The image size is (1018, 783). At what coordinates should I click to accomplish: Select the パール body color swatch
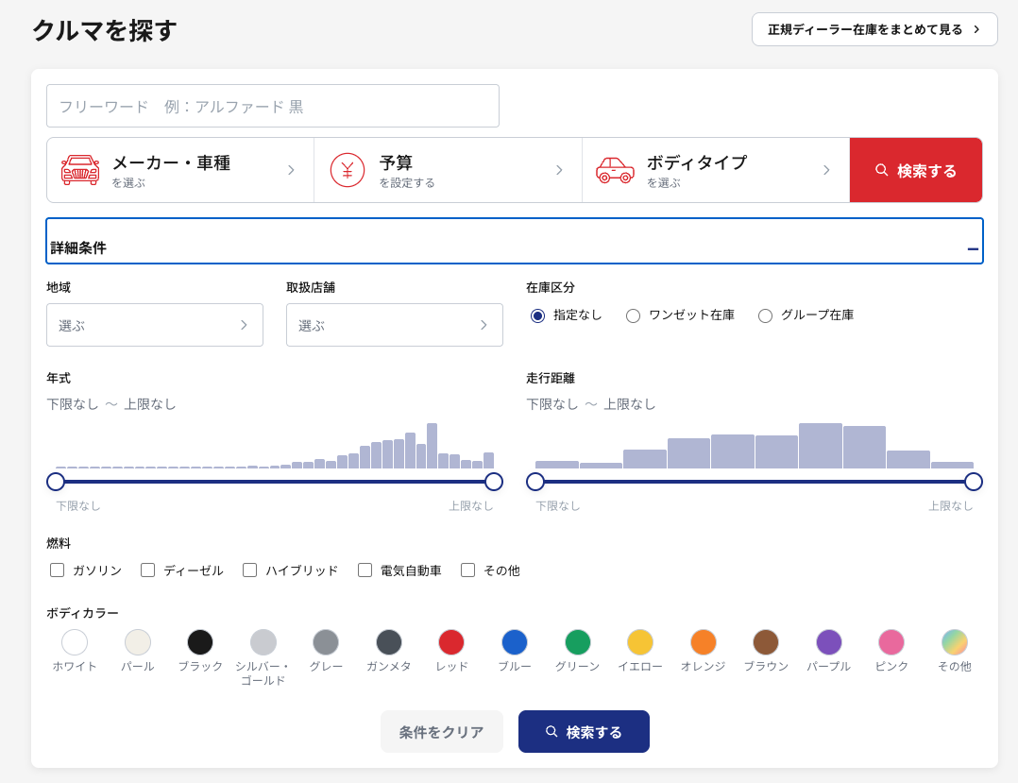point(138,642)
